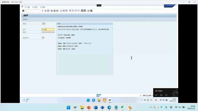Click the Customize Local Layout icon
The width and height of the screenshot is (198, 111).
pos(91,11)
